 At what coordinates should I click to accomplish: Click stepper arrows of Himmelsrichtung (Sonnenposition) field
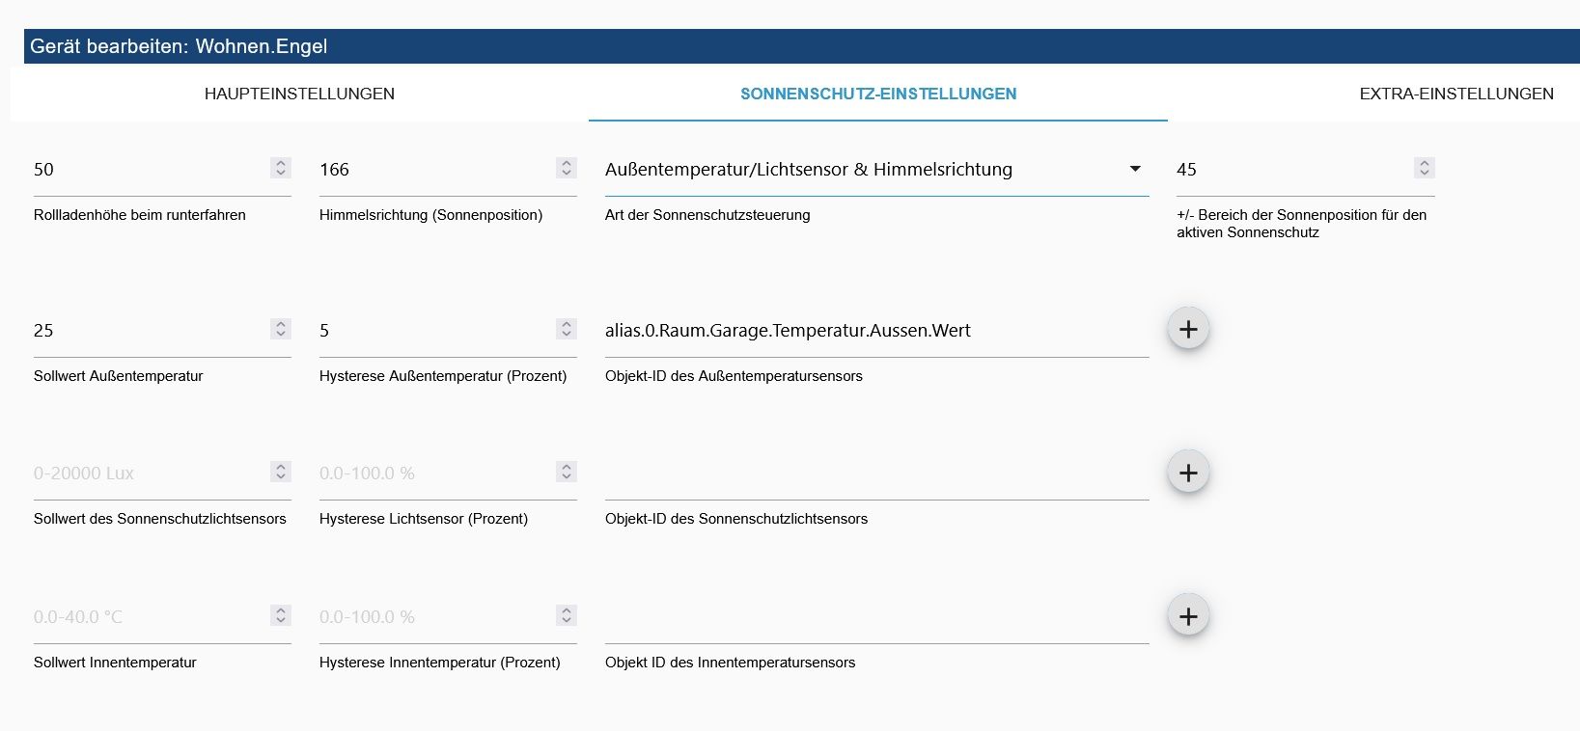coord(567,168)
